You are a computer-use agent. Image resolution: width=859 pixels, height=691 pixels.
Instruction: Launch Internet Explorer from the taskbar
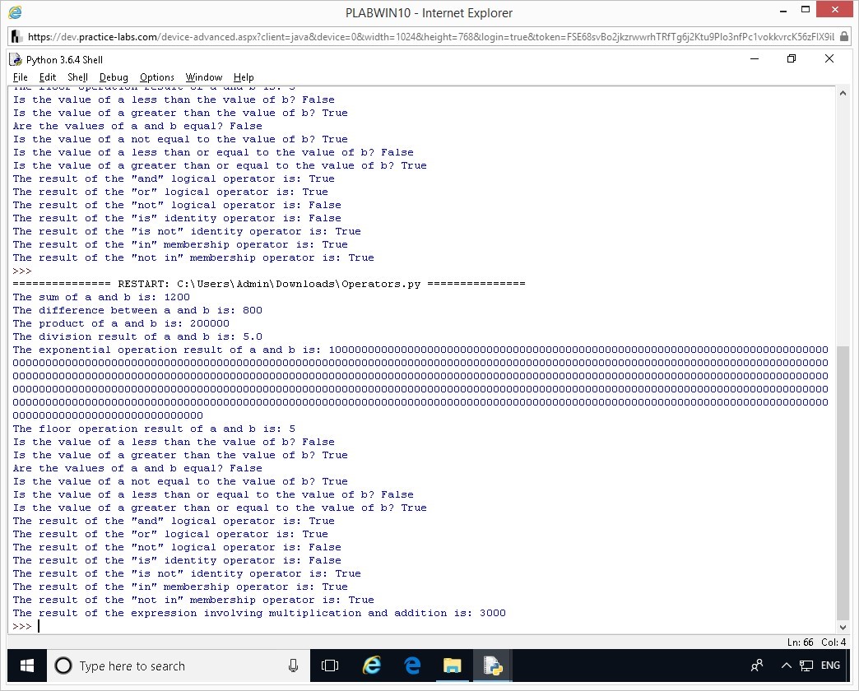[x=372, y=665]
